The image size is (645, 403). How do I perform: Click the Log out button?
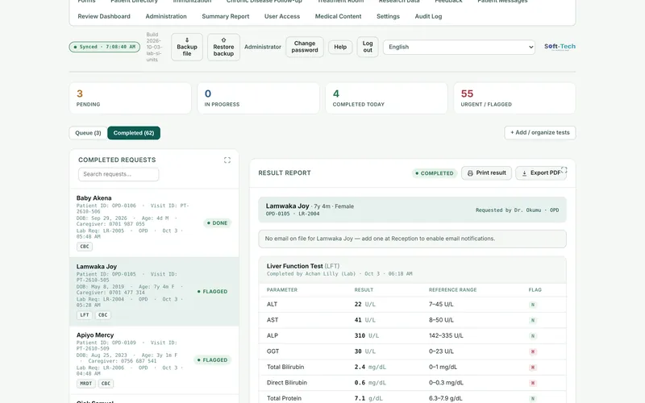368,47
